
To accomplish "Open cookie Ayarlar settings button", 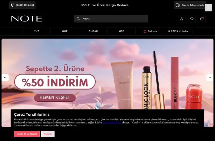I will point(48,134).
